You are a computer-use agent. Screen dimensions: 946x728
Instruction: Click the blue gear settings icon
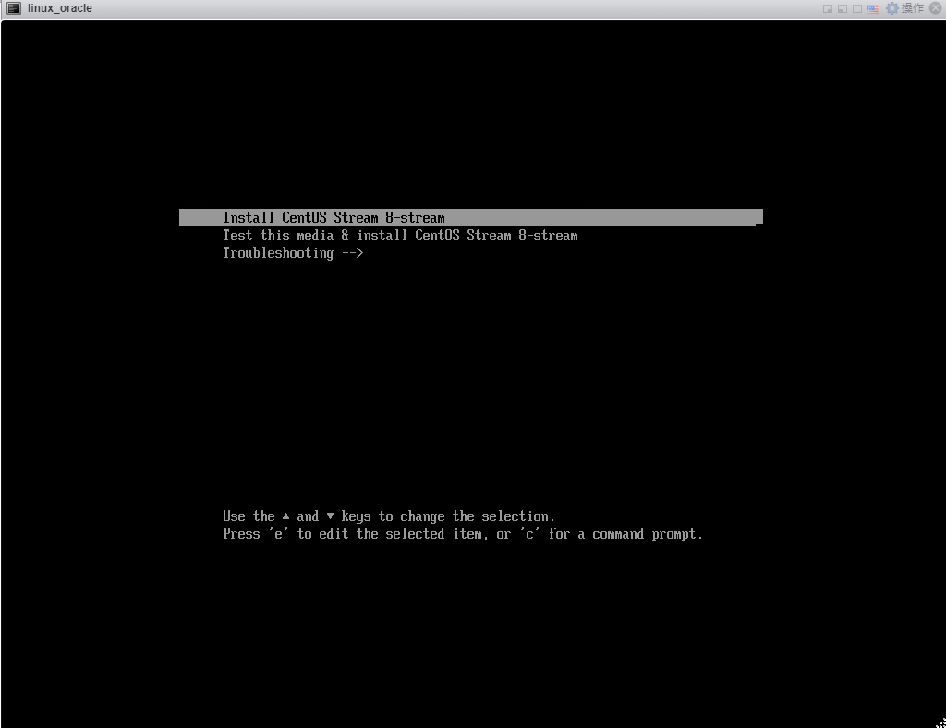(x=891, y=8)
